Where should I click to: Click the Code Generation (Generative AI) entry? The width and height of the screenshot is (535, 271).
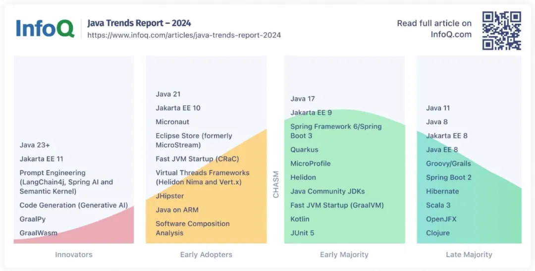[x=73, y=205]
